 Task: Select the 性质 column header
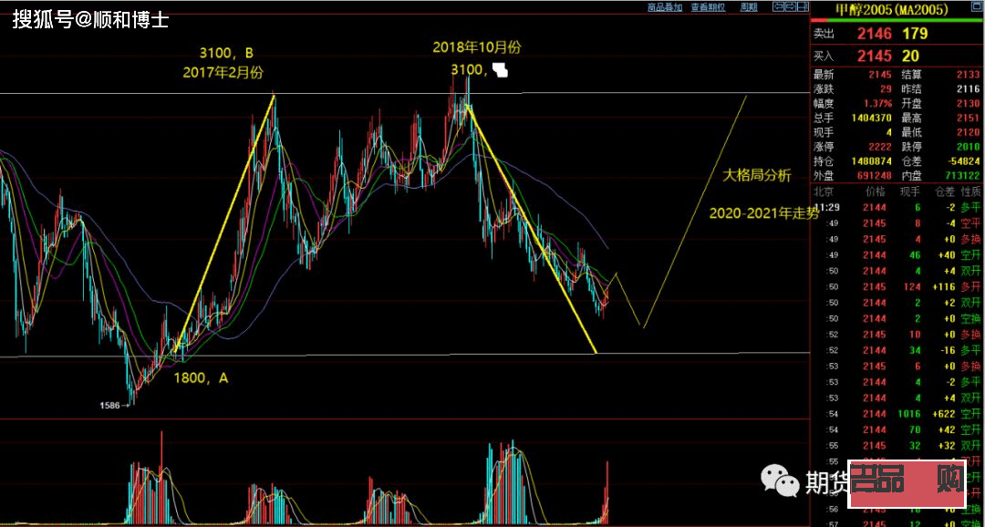pos(969,192)
